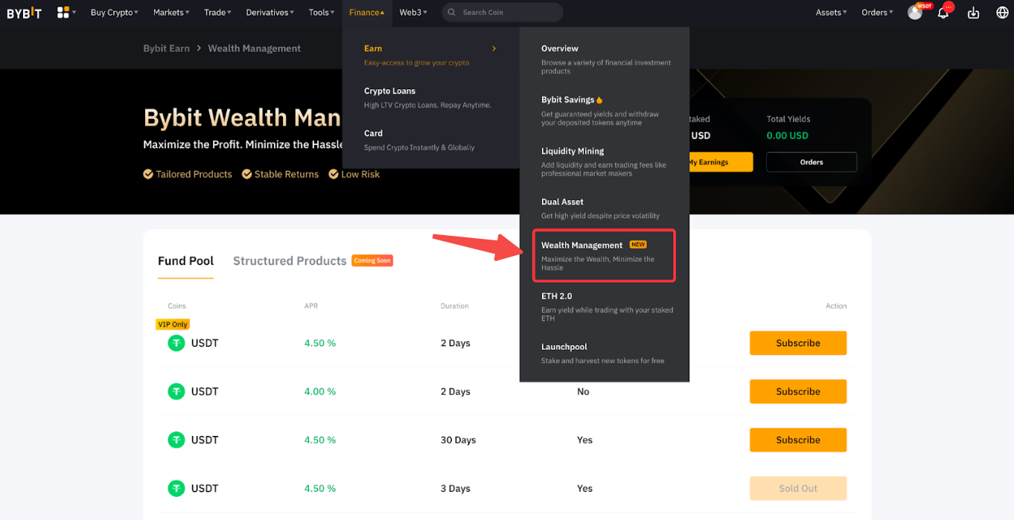Open the notifications bell

[x=943, y=13]
